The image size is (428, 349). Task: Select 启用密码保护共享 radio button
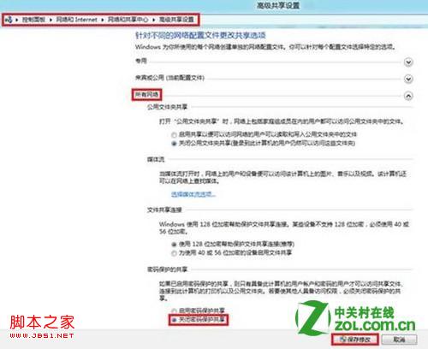[174, 311]
